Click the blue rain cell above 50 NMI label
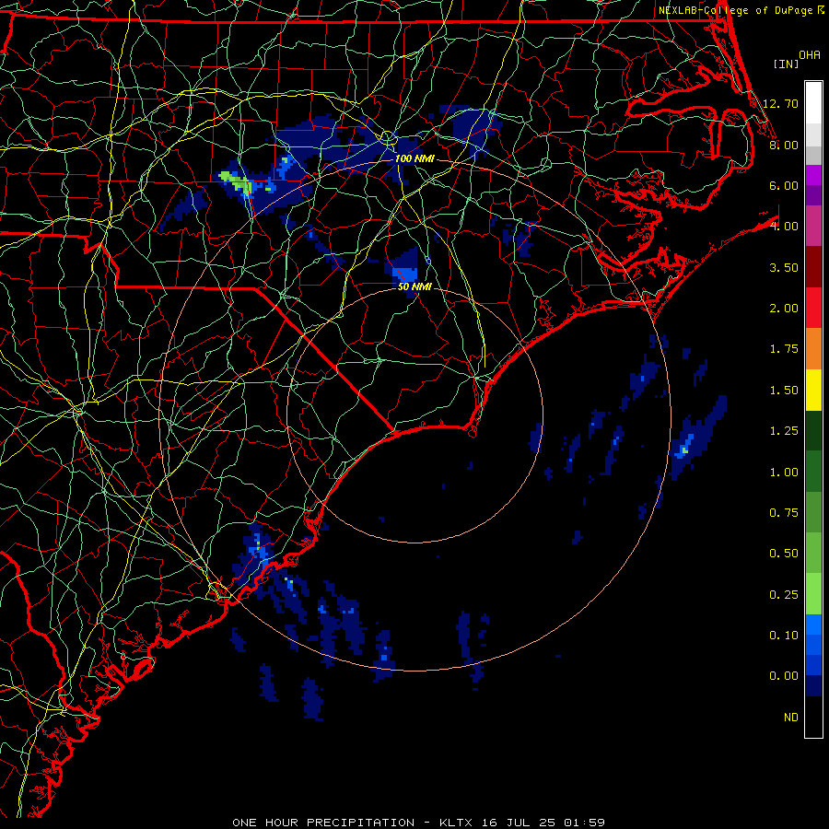The height and width of the screenshot is (829, 829). pyautogui.click(x=405, y=274)
